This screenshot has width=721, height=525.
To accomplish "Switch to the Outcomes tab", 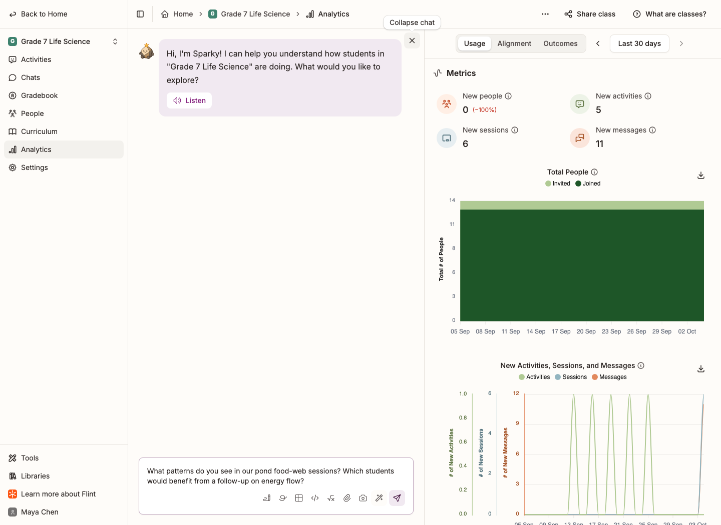I will coord(560,43).
